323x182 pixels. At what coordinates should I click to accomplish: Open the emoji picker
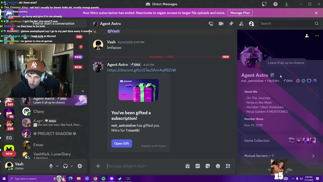[x=218, y=166]
